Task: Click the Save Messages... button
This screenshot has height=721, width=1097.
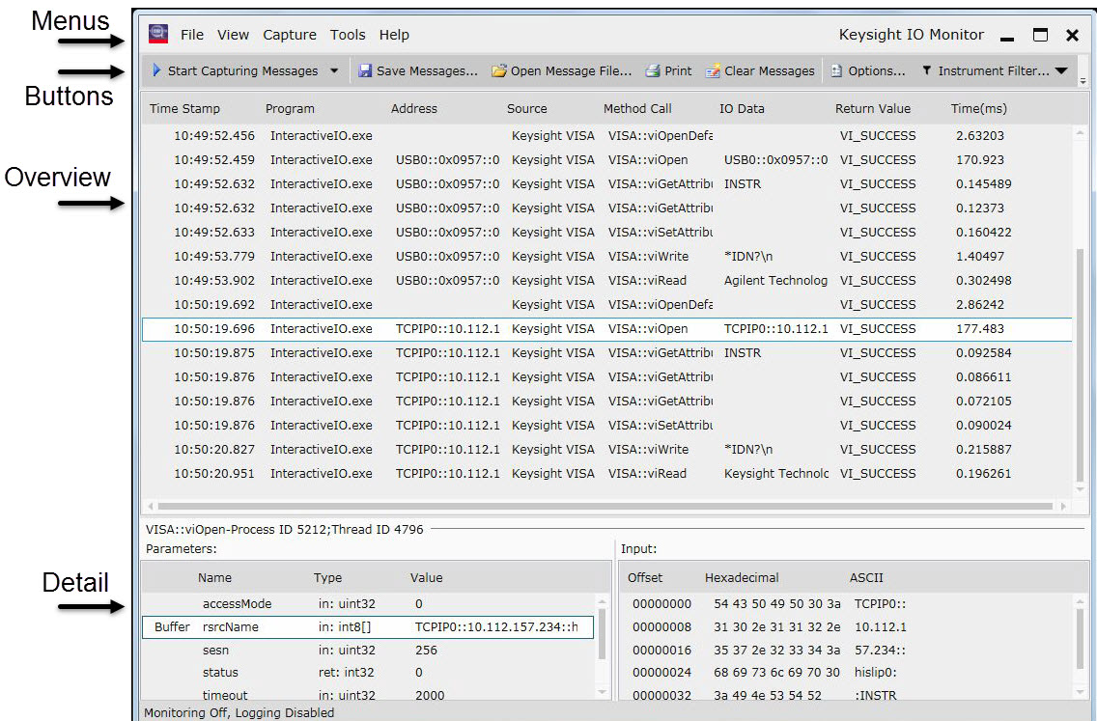Action: click(418, 70)
